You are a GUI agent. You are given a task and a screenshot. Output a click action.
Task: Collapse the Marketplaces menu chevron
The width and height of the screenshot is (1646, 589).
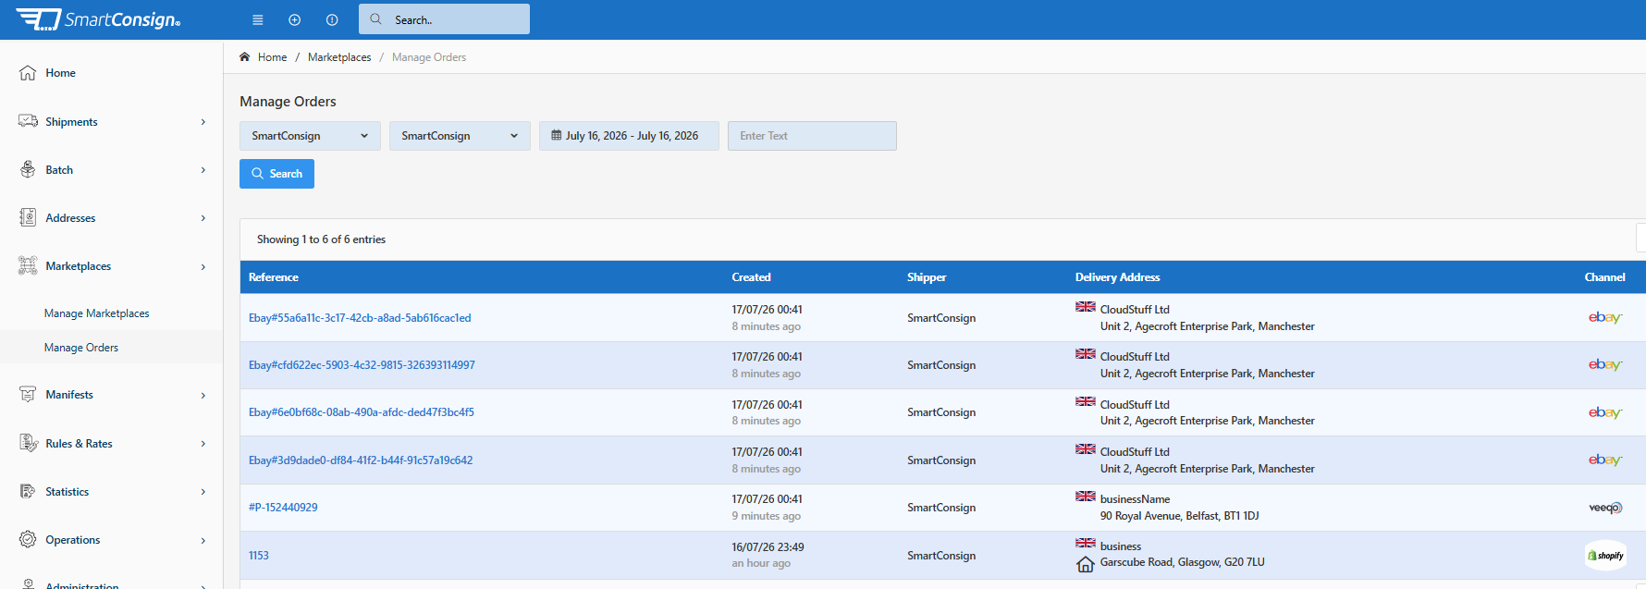(203, 266)
